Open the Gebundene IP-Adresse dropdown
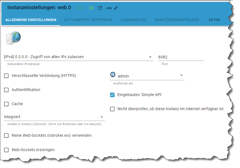This screenshot has height=168, width=240. coord(79,57)
